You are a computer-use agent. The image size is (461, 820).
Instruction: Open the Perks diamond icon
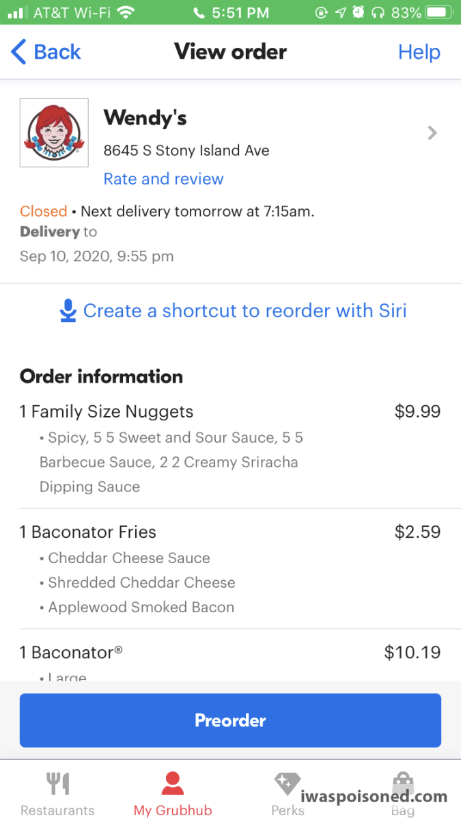[x=288, y=784]
